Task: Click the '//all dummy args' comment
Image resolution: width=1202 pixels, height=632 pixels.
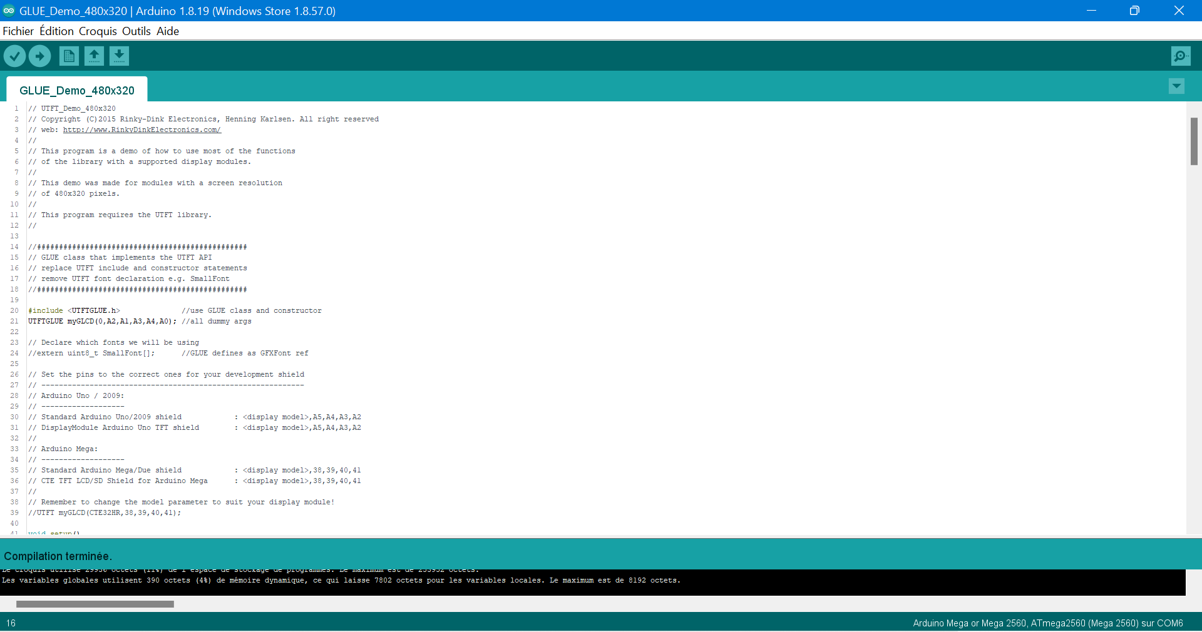Action: 217,322
